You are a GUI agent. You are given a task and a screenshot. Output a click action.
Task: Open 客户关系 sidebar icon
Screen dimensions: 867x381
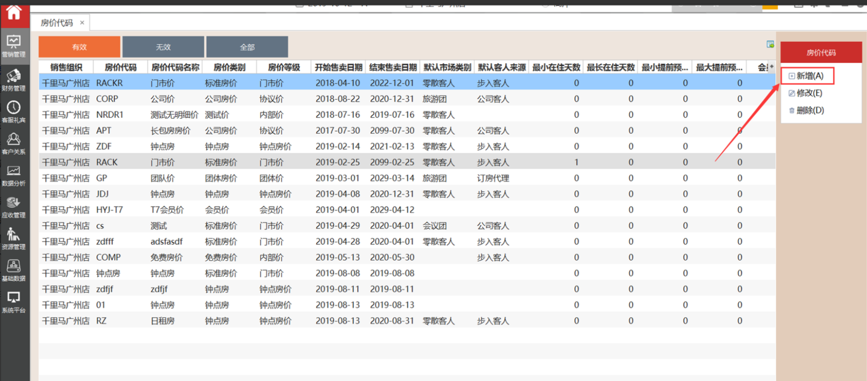pos(14,143)
